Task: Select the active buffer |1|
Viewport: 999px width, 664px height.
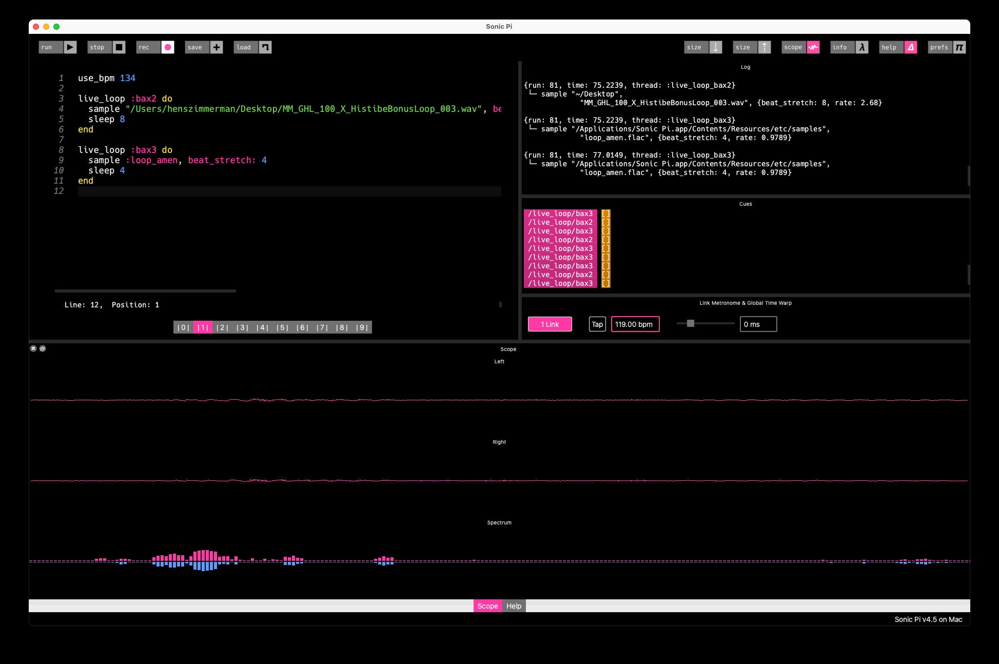Action: (203, 327)
